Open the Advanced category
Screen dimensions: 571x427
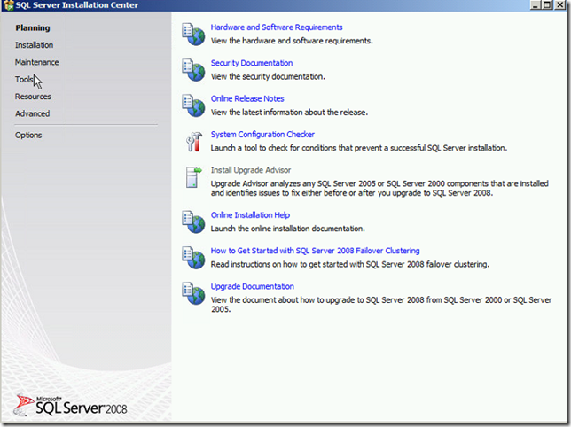point(32,113)
